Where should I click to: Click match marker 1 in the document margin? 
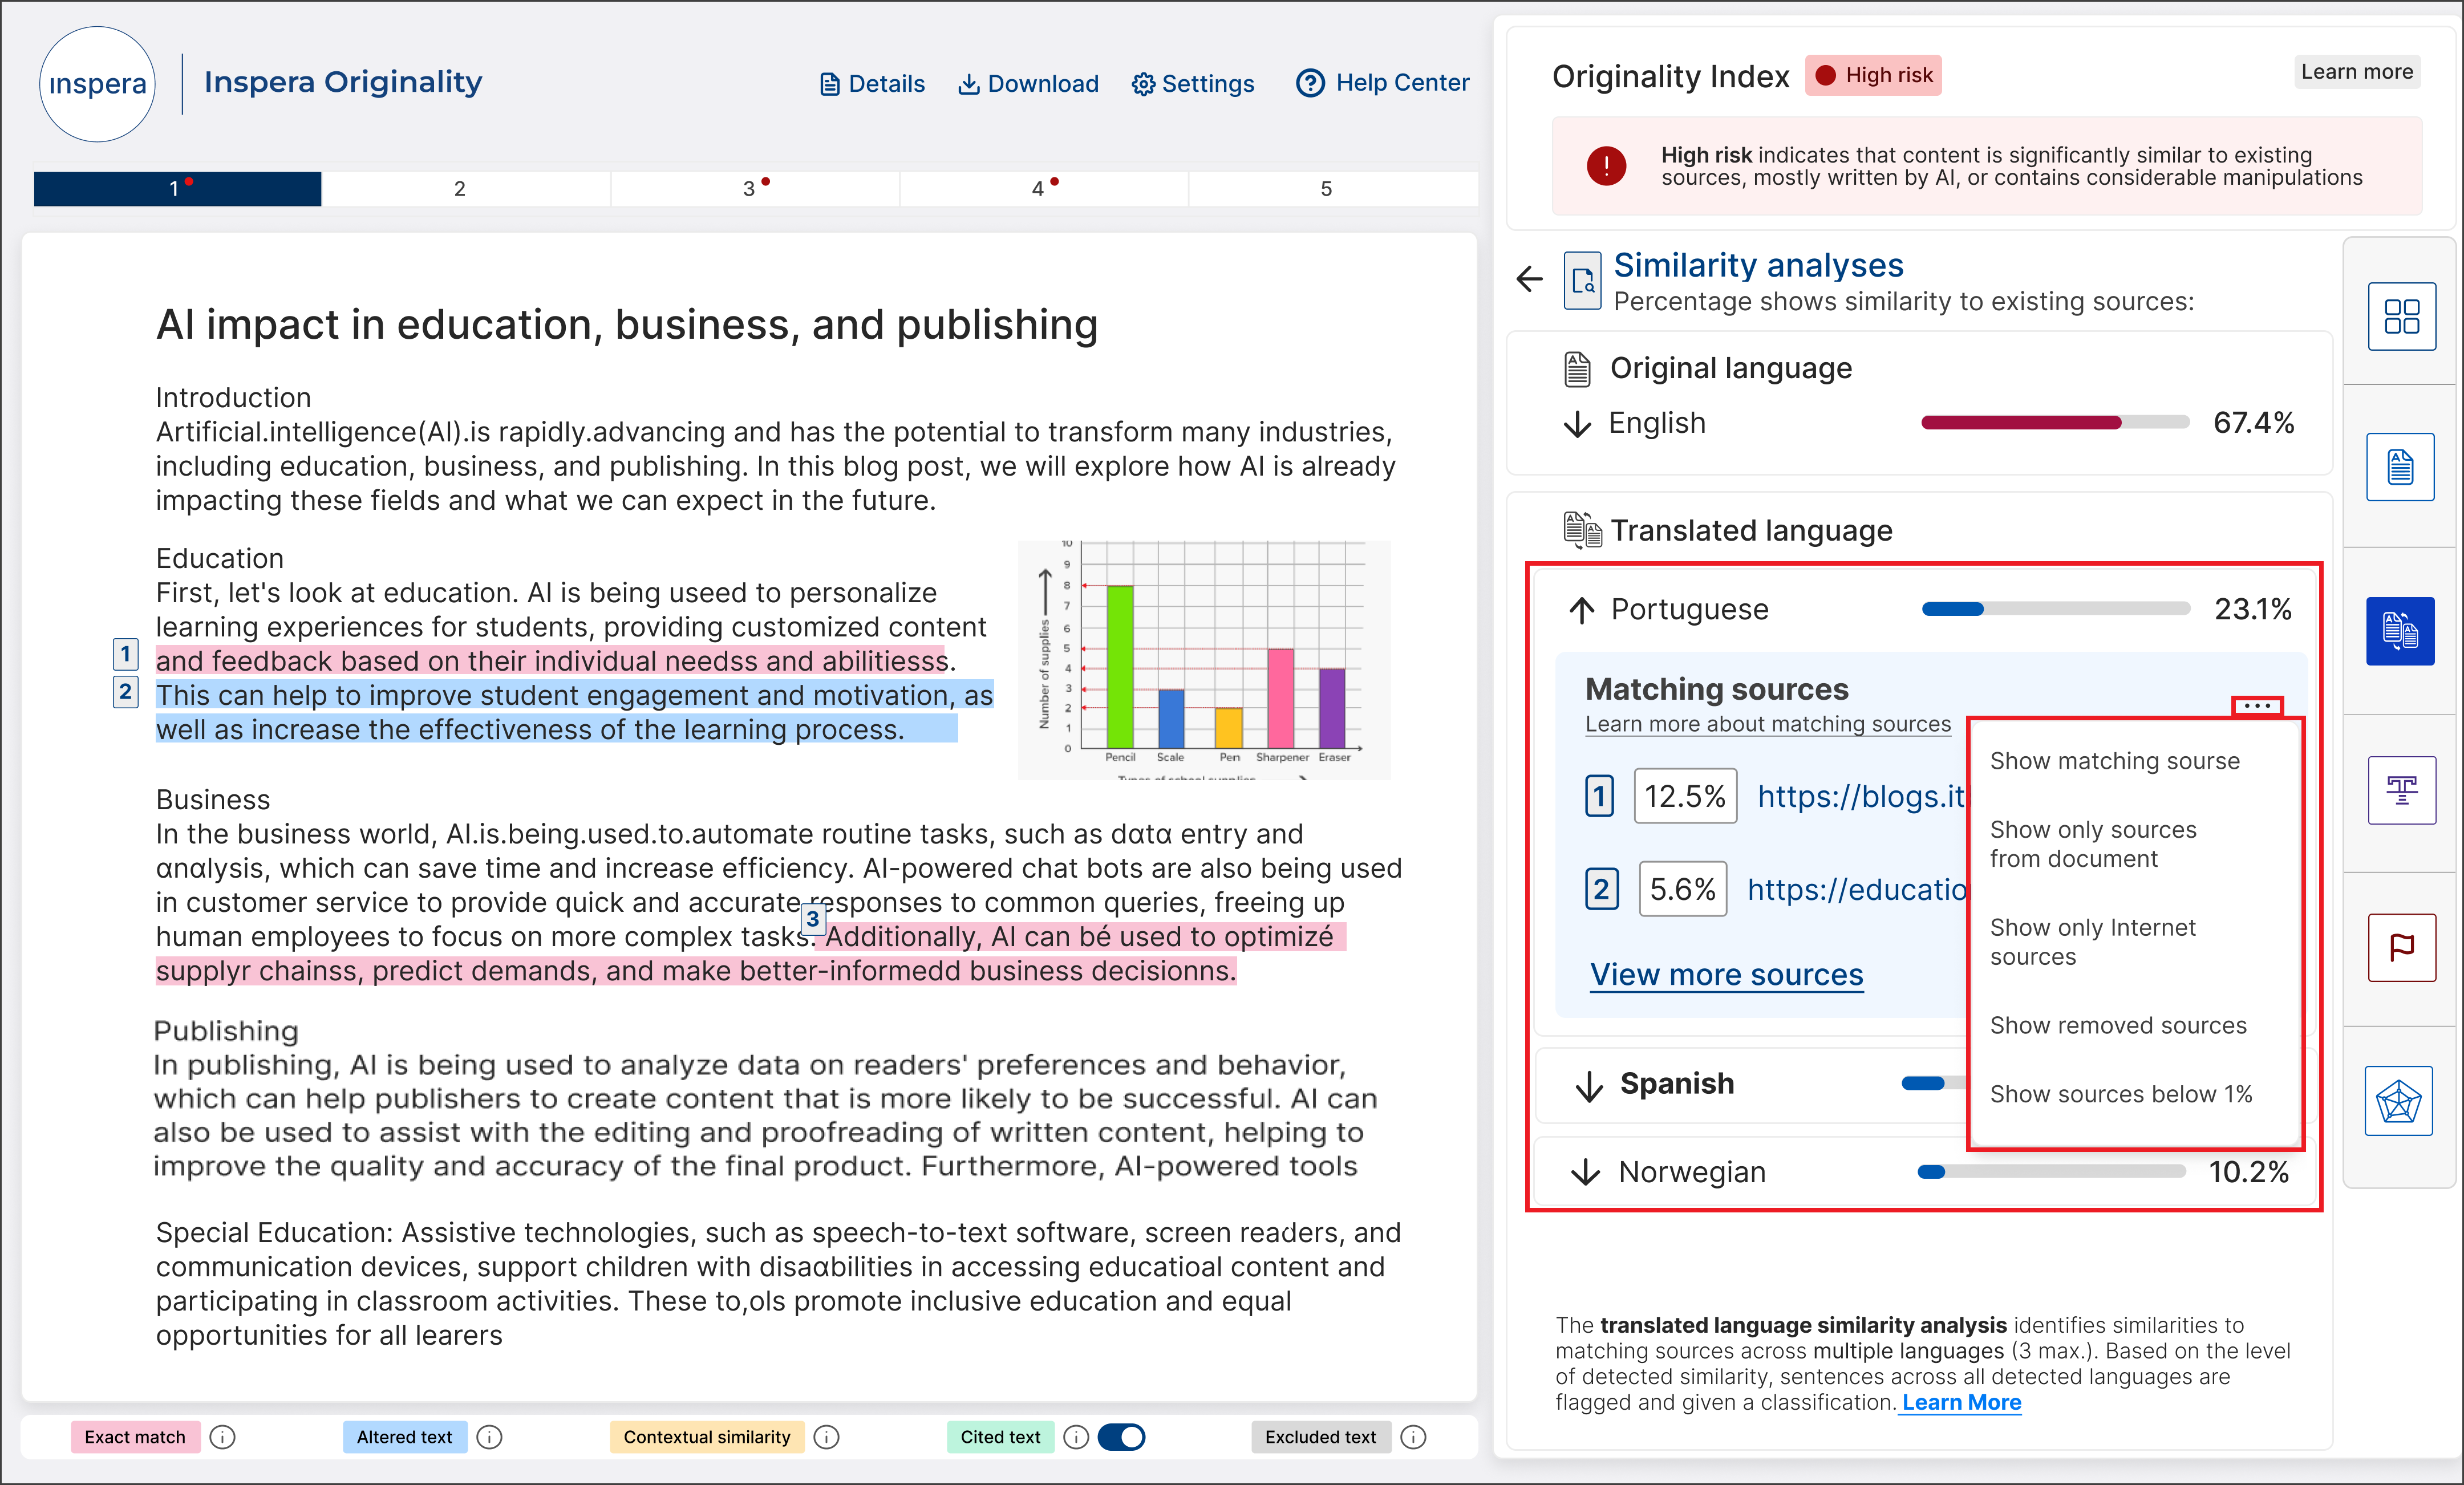125,654
